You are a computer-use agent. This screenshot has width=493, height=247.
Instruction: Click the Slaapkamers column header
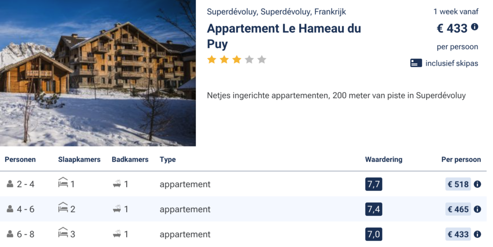[79, 159]
